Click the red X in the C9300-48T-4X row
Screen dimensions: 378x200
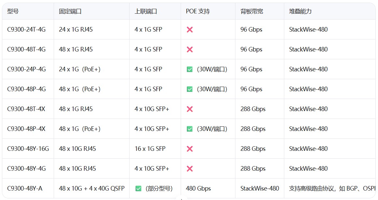point(189,109)
